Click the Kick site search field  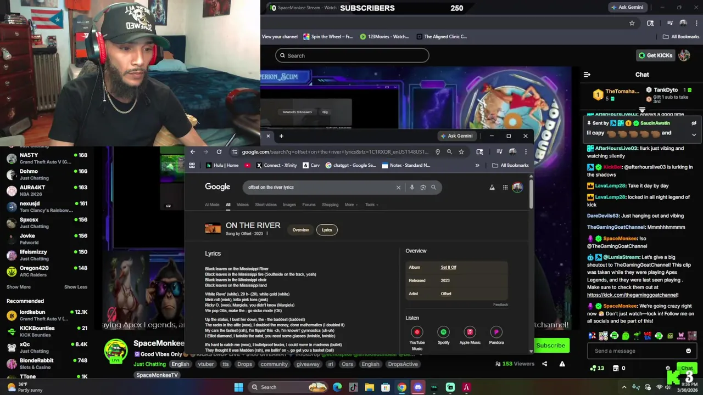(352, 55)
